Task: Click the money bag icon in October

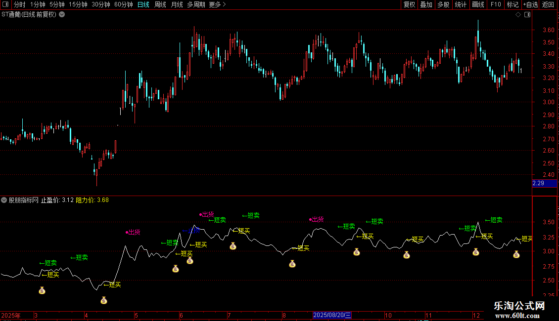Action: pos(407,255)
